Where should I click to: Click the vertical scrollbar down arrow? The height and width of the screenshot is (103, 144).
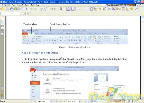(142, 98)
